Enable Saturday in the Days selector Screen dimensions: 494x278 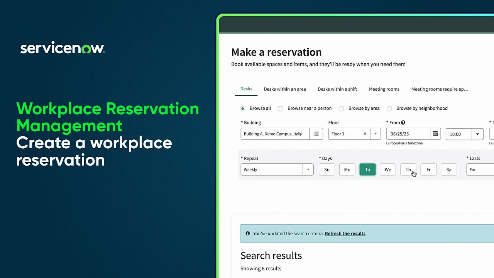449,170
